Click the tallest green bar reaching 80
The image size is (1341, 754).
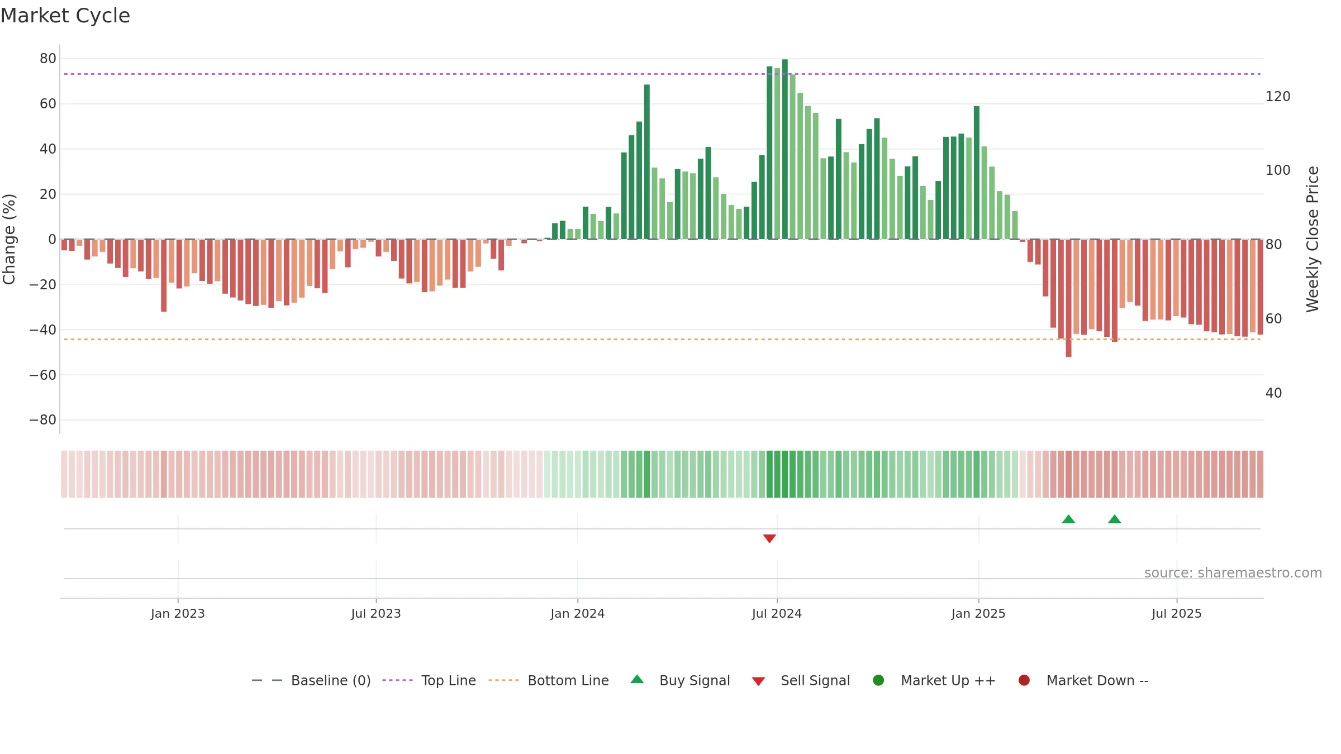(x=785, y=149)
